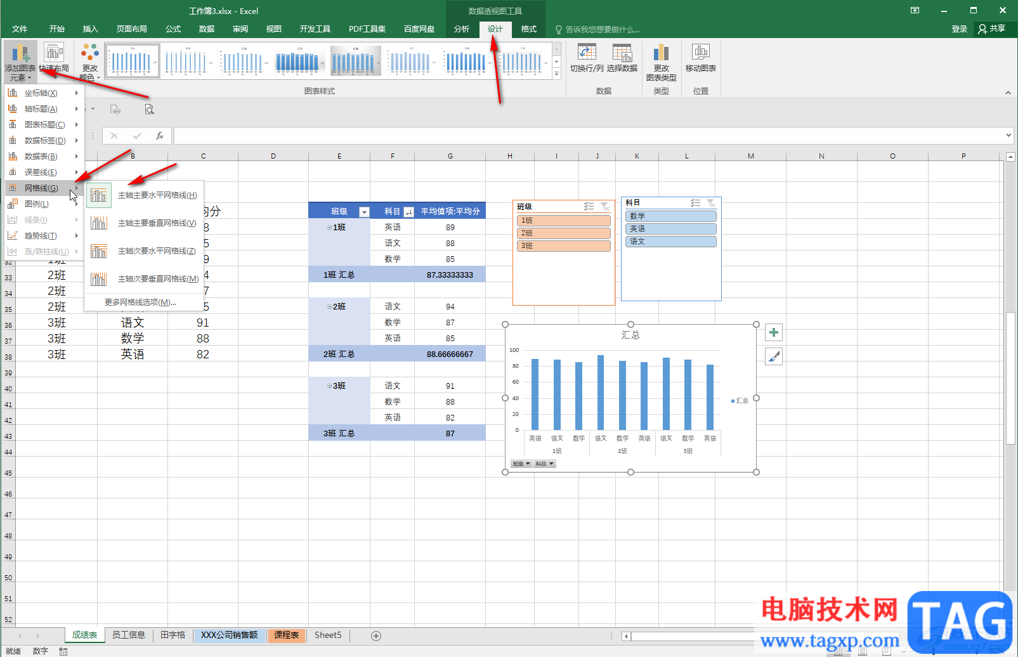Viewport: 1018px width, 657px height.
Task: Click the chart styles paintbrush button
Action: tap(774, 356)
